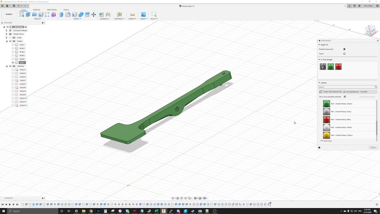Open the Windows notification center icon

[x=376, y=211]
